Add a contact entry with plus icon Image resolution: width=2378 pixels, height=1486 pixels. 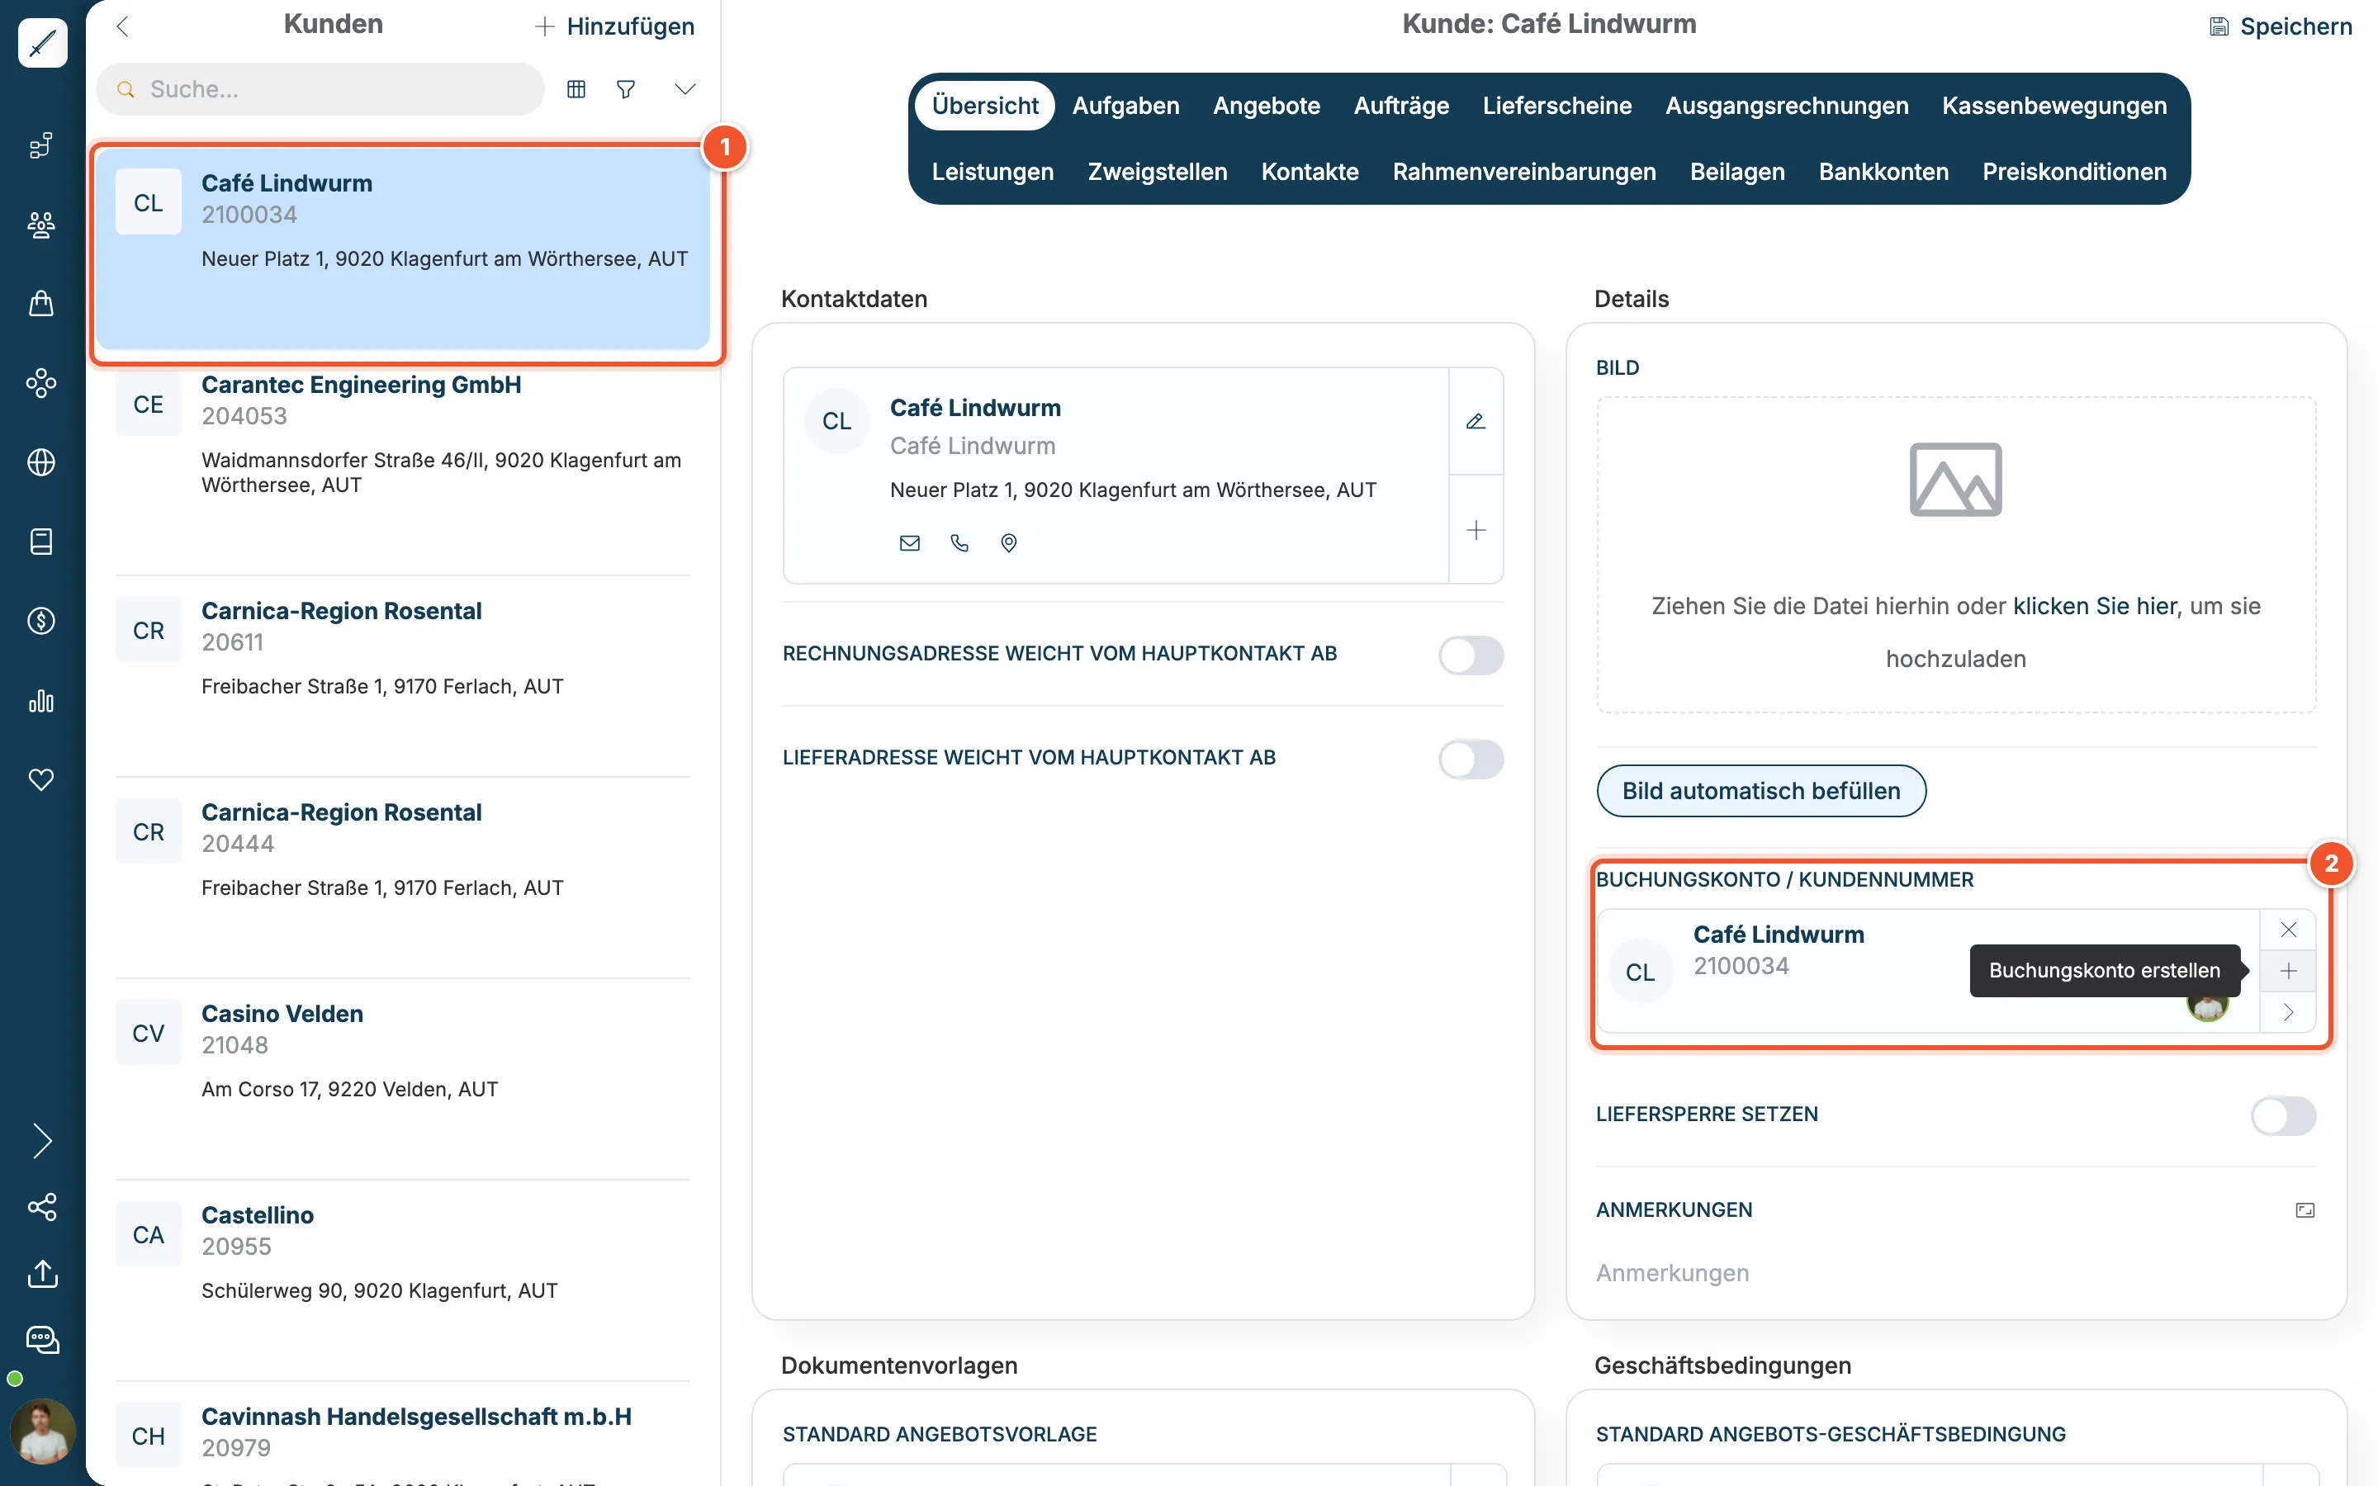click(x=1476, y=531)
